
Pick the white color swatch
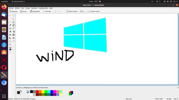pyautogui.click(x=32, y=94)
